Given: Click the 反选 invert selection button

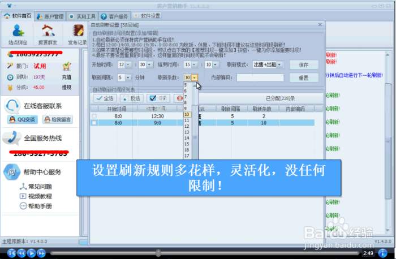Looking at the screenshot, I should pyautogui.click(x=132, y=98).
